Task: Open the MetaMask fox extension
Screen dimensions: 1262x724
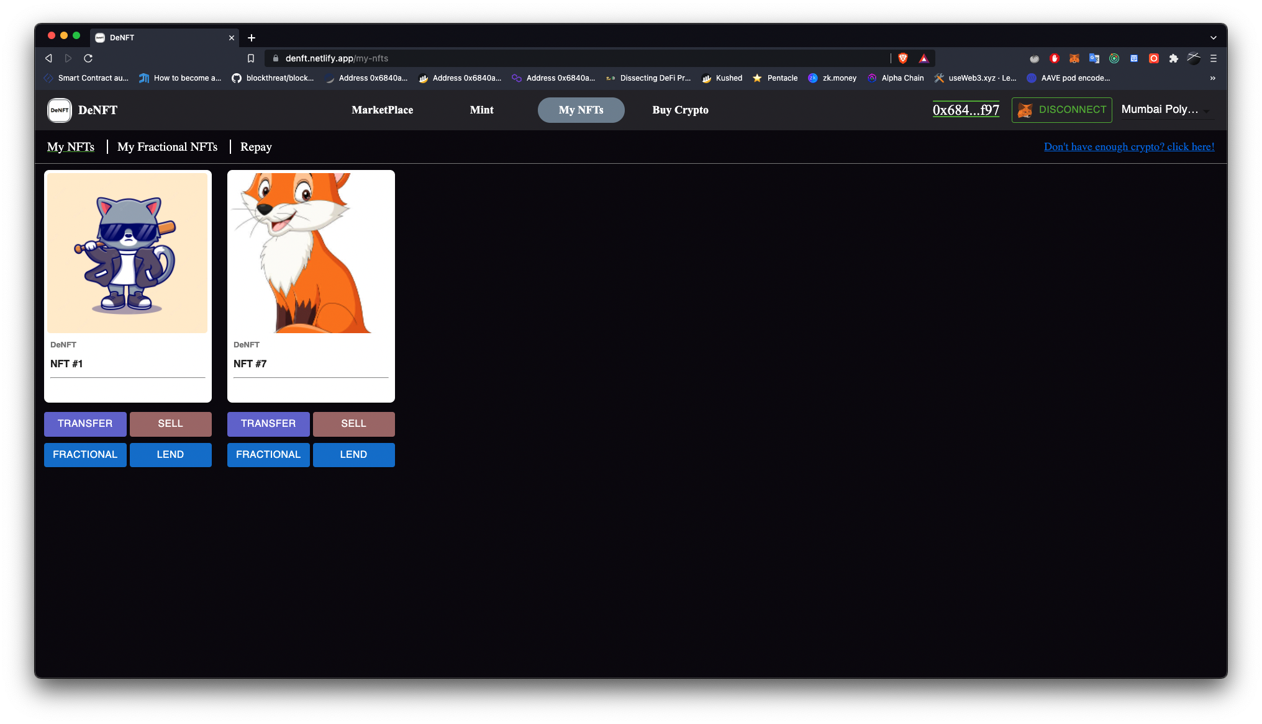Action: (x=1074, y=58)
